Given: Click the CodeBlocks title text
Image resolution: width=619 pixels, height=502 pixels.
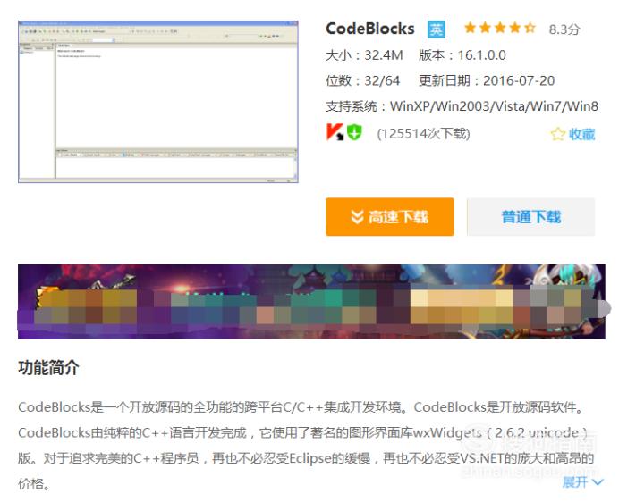Looking at the screenshot, I should (x=370, y=29).
